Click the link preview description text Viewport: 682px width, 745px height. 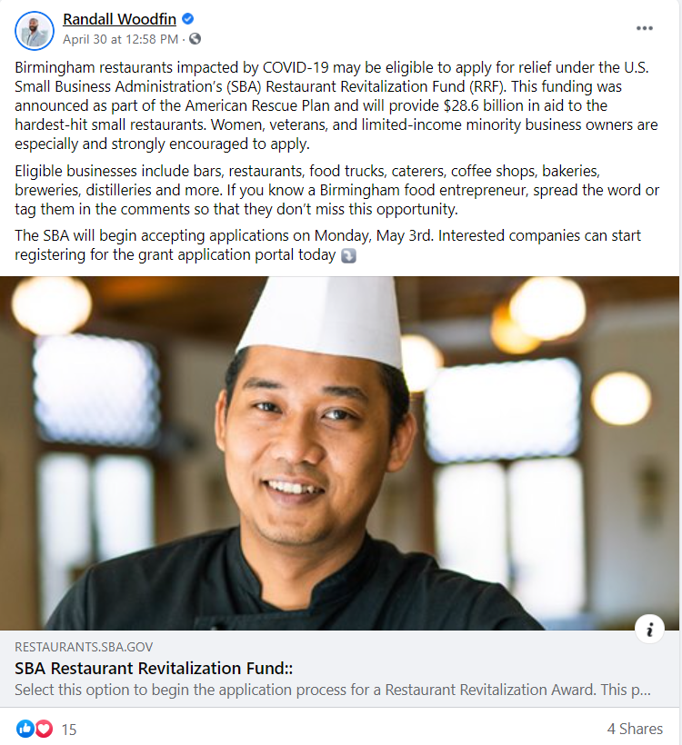(333, 690)
